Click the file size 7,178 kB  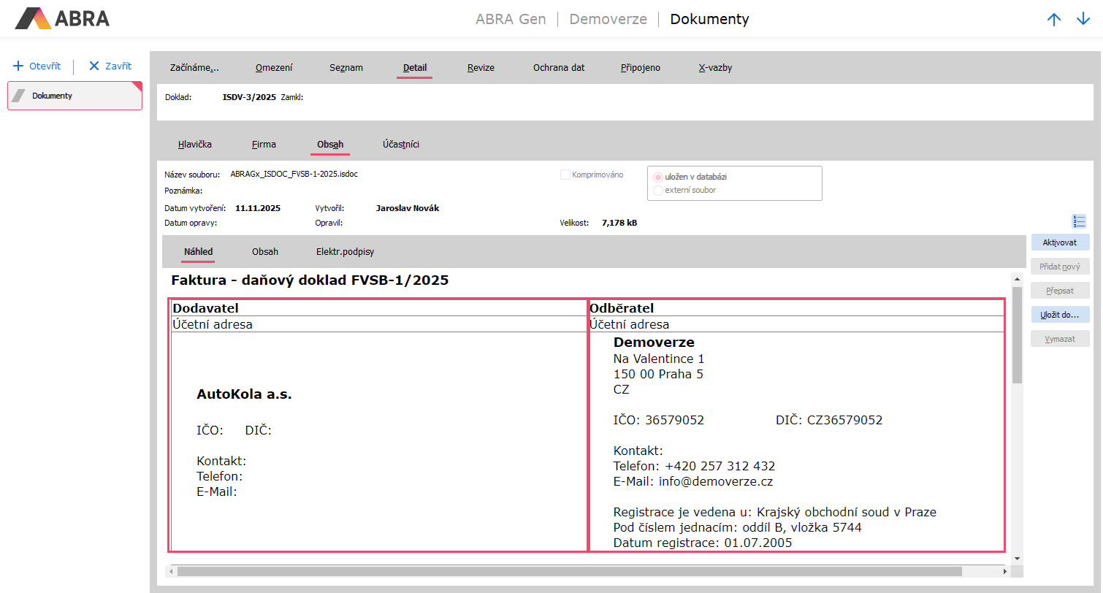[619, 223]
